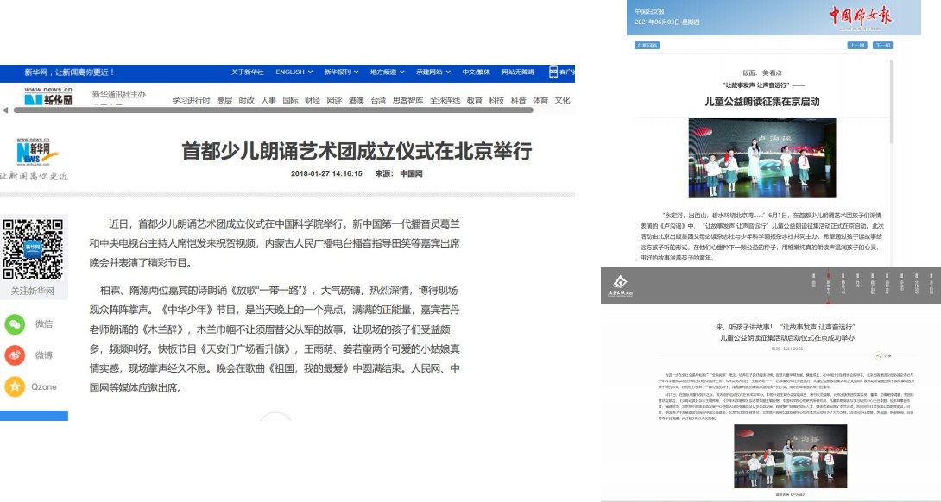This screenshot has width=941, height=502.
Task: Share the article via the Weibo icon
Action: [15, 355]
